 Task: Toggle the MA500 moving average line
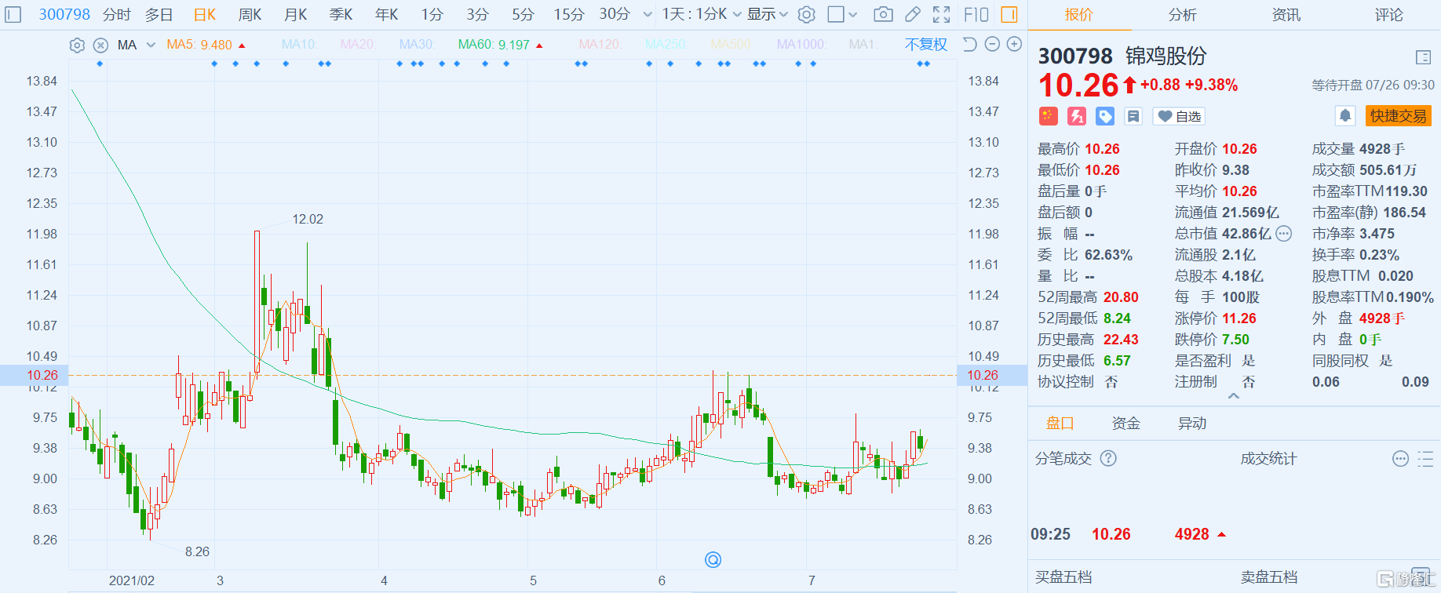click(731, 45)
